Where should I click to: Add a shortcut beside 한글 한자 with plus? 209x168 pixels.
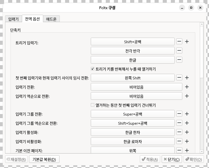point(187,132)
